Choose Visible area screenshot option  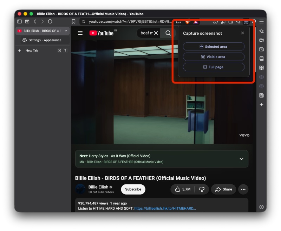(214, 57)
